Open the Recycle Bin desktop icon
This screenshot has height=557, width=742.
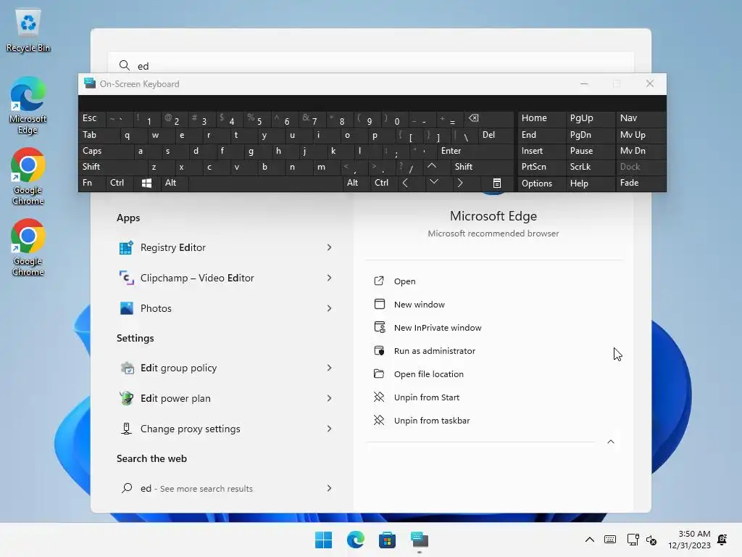(28, 30)
